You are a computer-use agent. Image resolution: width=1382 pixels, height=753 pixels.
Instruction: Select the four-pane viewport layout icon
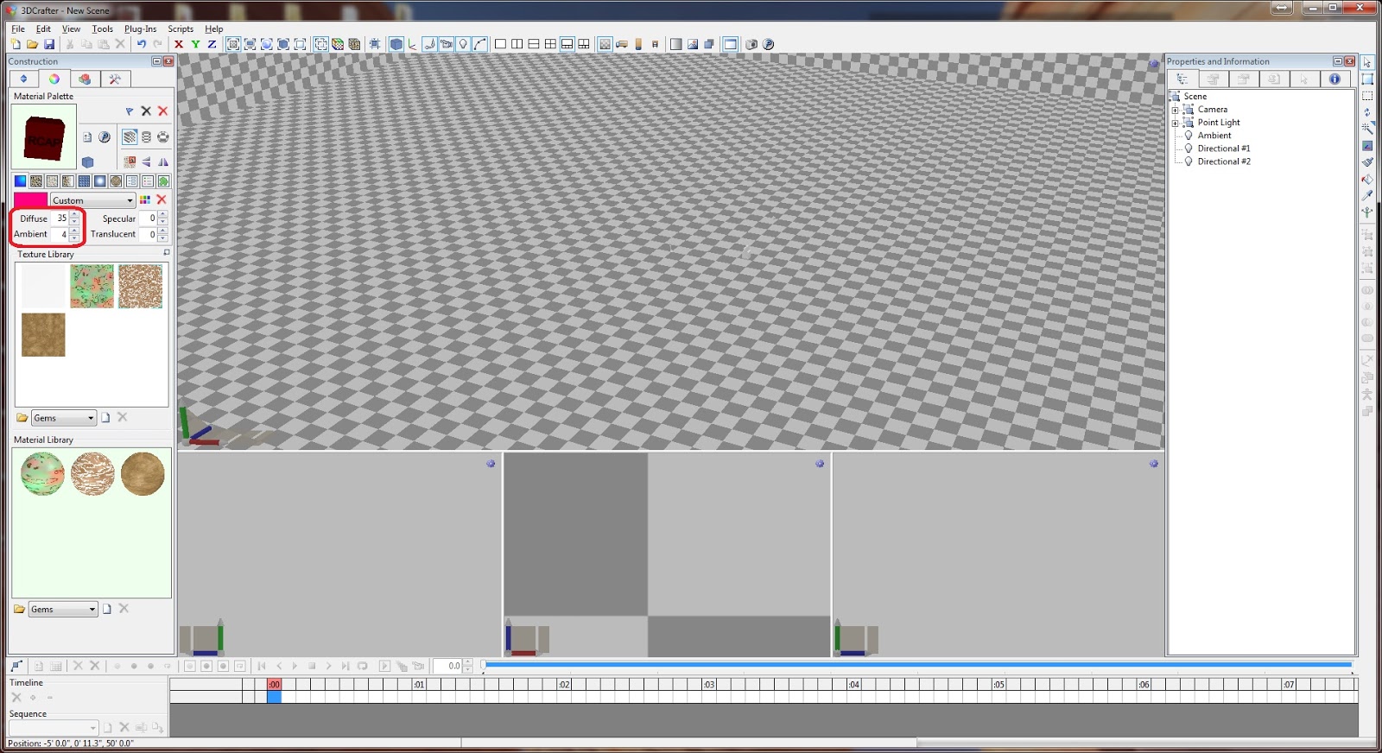(550, 44)
